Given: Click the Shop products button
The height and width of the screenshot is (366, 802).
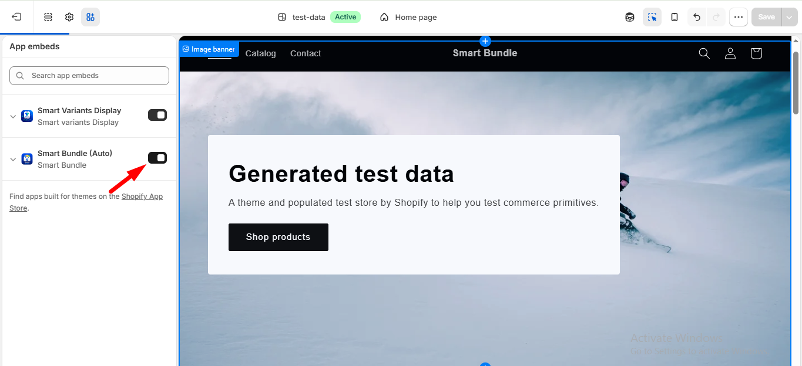Looking at the screenshot, I should pyautogui.click(x=278, y=237).
